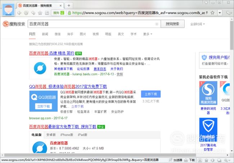This screenshot has height=163, width=234.
Task: Open the skin shirt icon in title bar
Action: pyautogui.click(x=206, y=3)
